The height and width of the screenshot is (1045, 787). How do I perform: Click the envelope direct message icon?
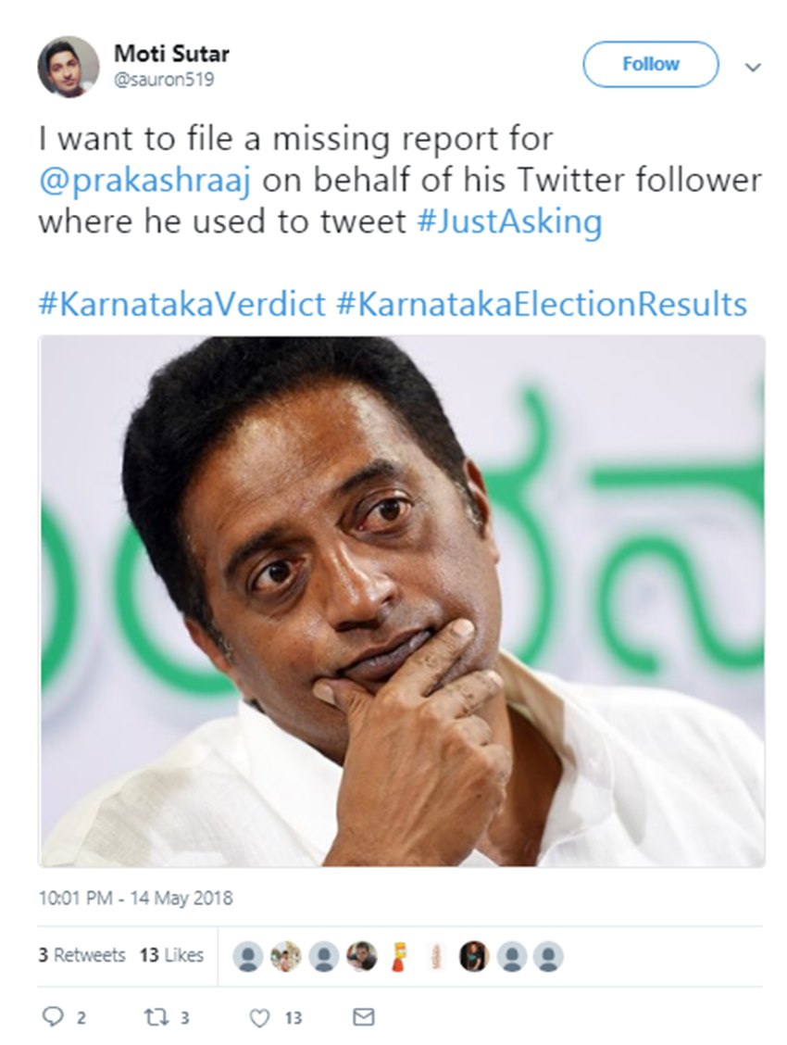pos(364,1017)
